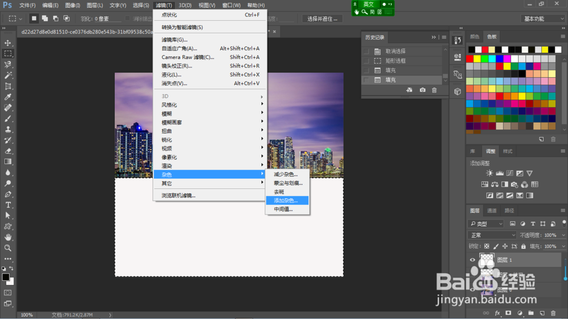Create new snapshot in History panel
The width and height of the screenshot is (568, 319).
point(423,90)
